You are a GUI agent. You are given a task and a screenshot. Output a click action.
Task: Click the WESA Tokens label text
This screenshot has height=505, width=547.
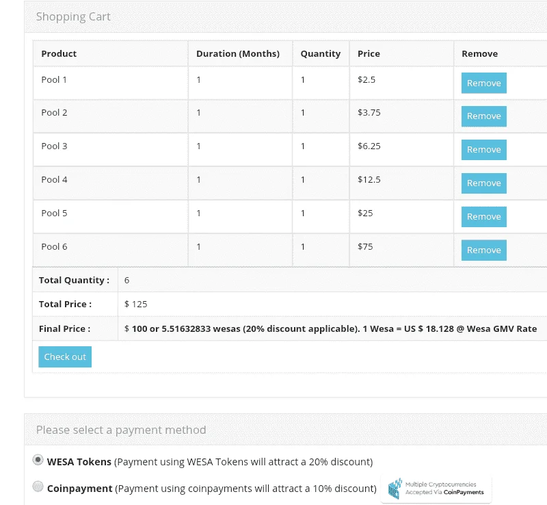pyautogui.click(x=79, y=462)
